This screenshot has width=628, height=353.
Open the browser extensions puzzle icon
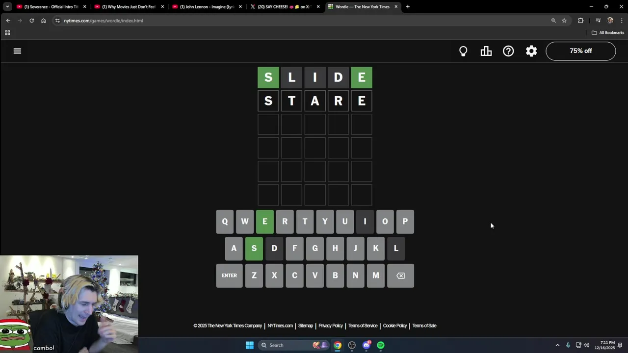click(x=581, y=21)
